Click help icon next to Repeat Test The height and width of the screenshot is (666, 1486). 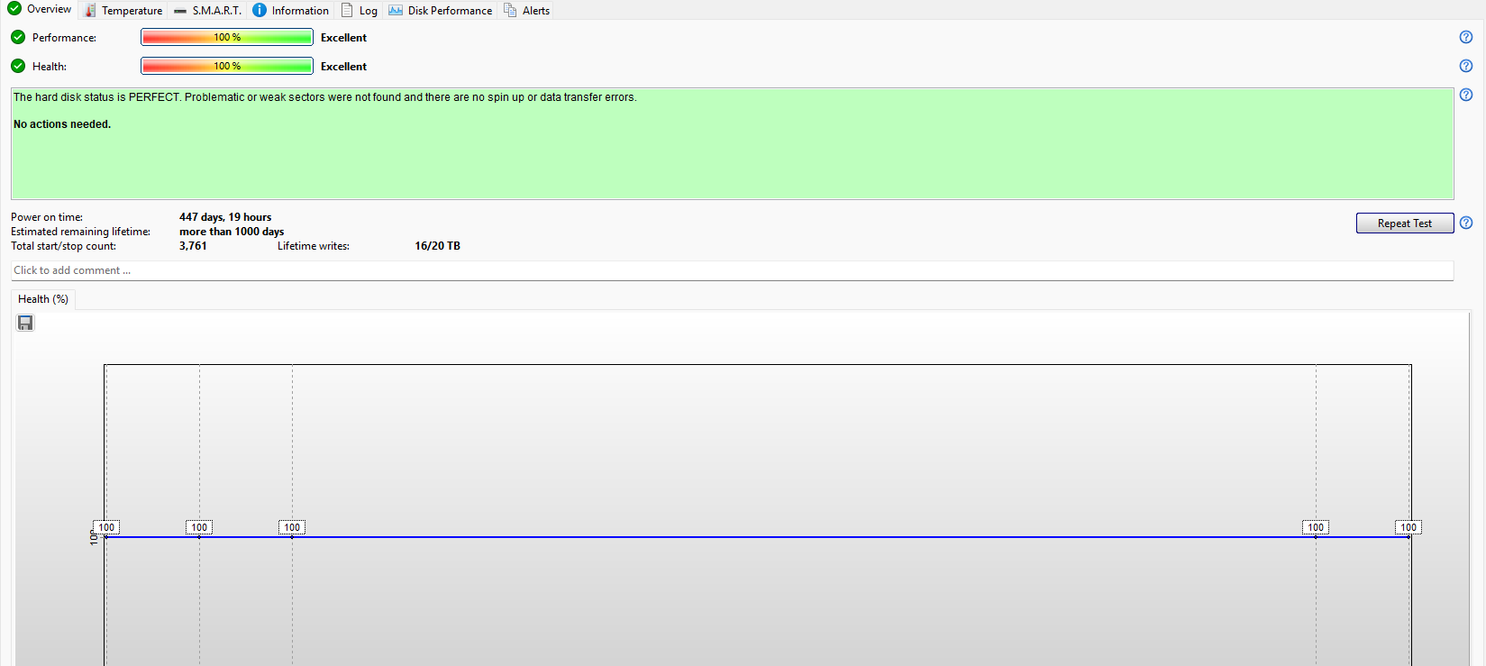click(1465, 223)
